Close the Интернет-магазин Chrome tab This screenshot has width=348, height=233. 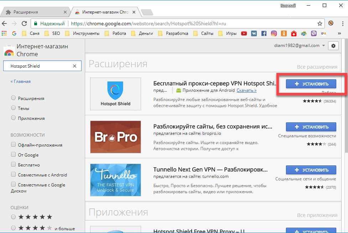(x=134, y=12)
